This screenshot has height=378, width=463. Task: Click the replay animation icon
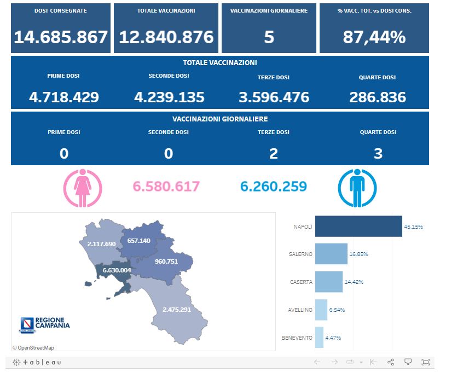350,362
